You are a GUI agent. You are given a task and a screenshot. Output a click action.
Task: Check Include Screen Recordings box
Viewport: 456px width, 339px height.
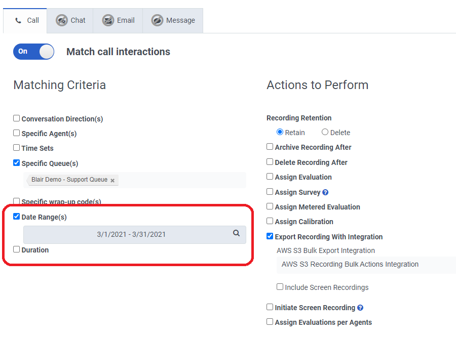(280, 287)
